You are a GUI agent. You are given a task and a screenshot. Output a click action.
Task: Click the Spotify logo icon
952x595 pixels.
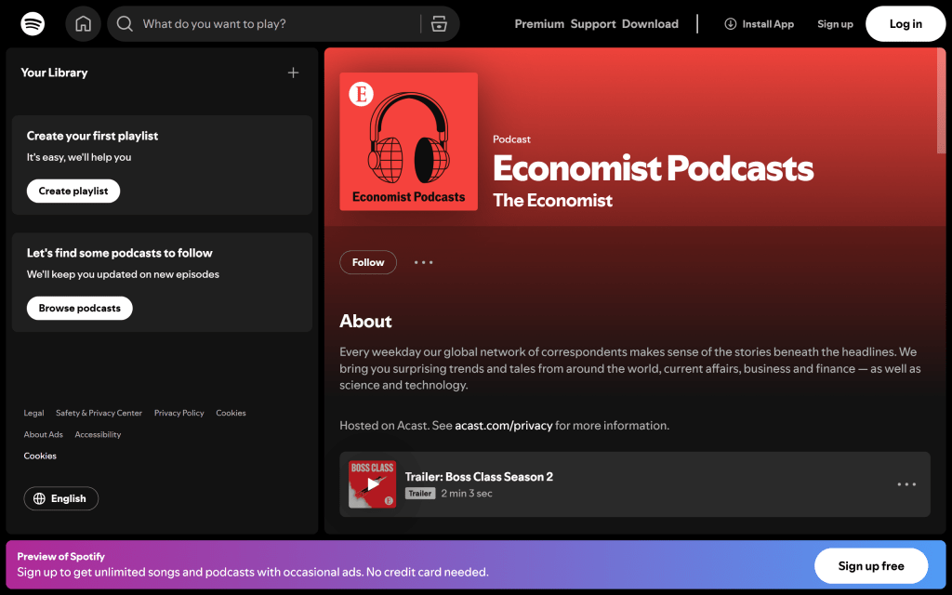click(33, 24)
